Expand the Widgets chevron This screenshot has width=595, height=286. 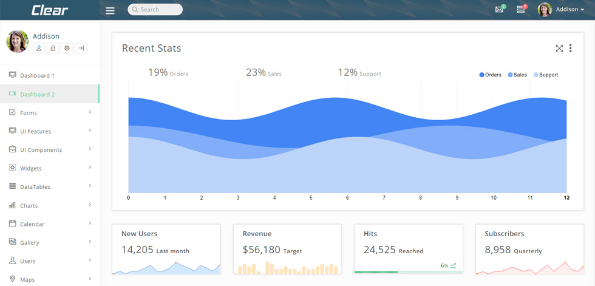[90, 167]
